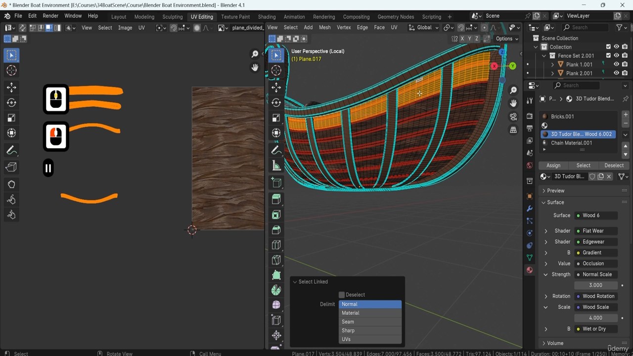Disable Collection in renders via camera icon

pyautogui.click(x=625, y=47)
